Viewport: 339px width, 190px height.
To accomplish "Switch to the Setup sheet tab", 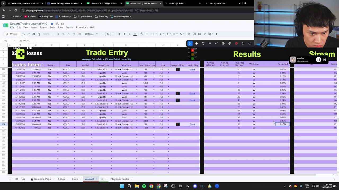I will (61, 179).
